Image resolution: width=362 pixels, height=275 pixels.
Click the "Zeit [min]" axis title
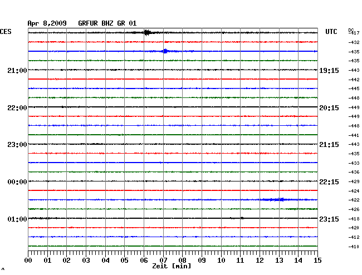(x=172, y=266)
